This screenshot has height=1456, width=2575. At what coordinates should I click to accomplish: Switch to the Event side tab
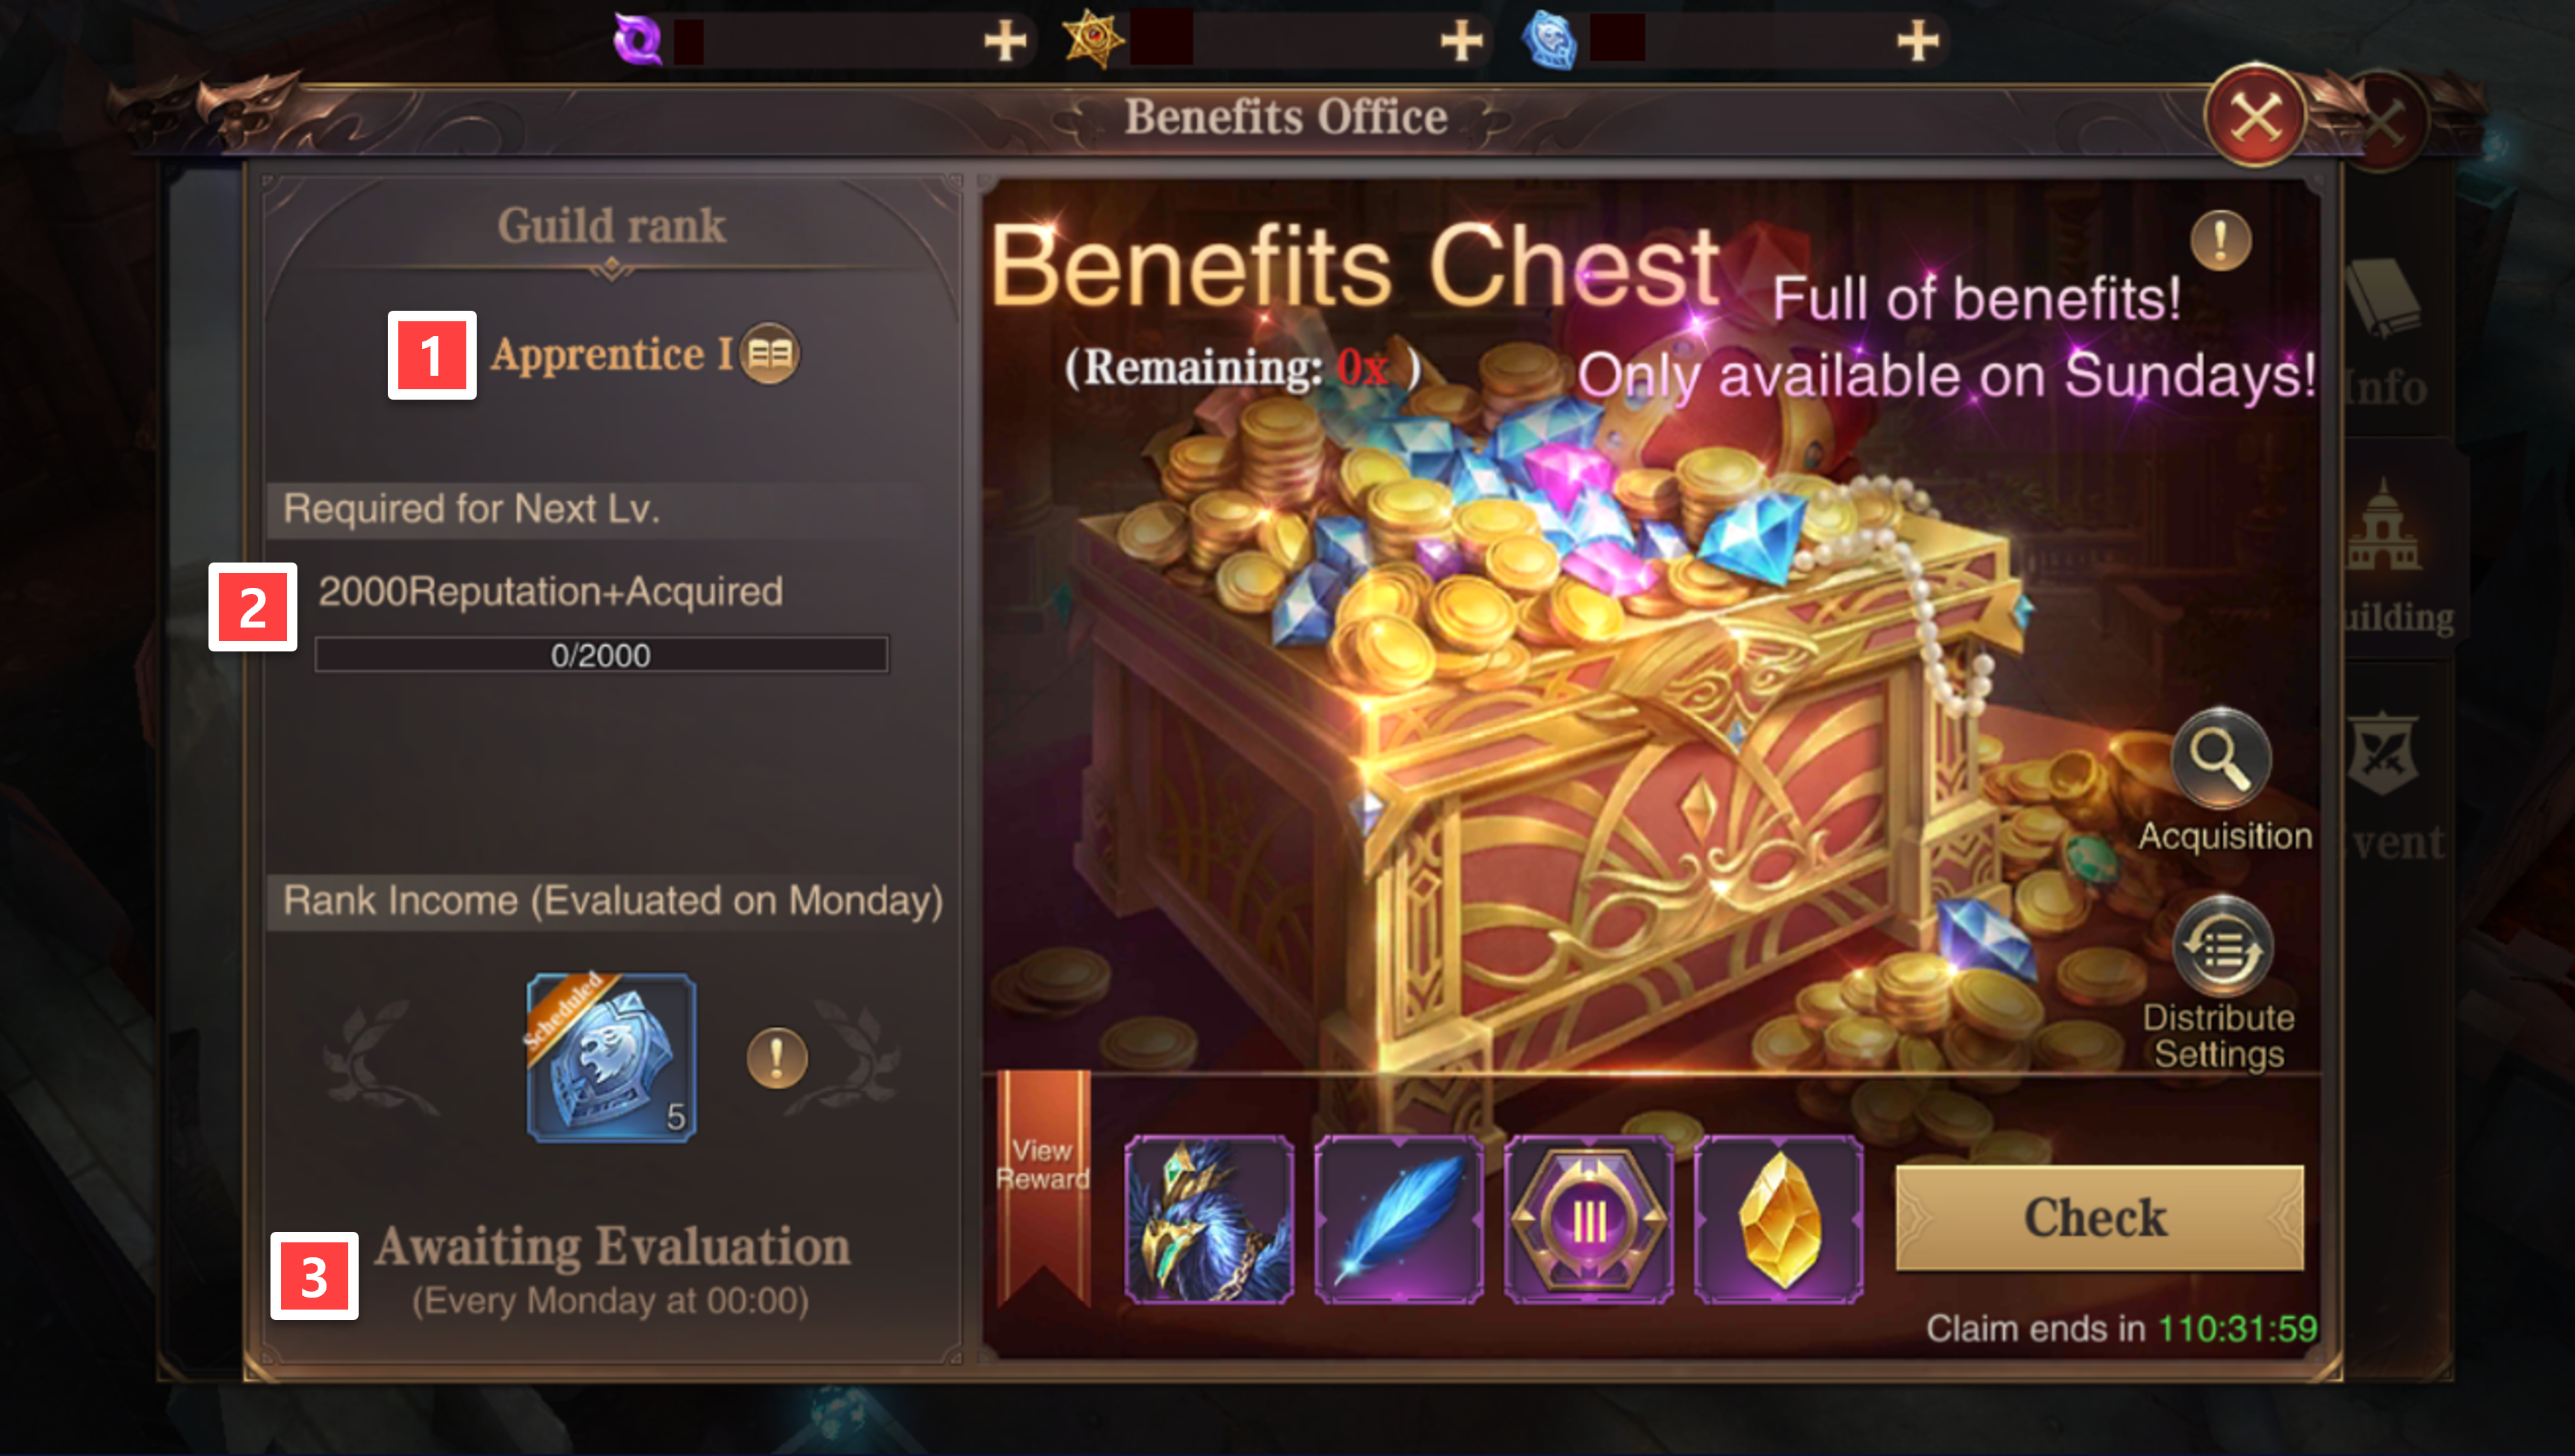coord(2394,785)
